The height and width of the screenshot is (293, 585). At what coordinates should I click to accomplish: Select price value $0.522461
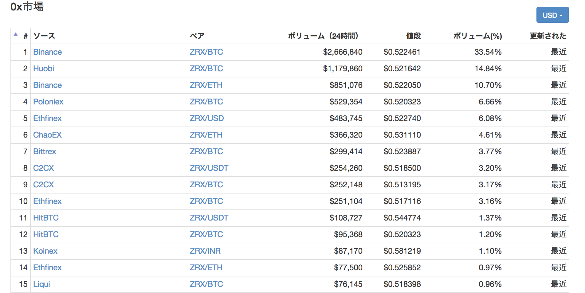(x=402, y=52)
